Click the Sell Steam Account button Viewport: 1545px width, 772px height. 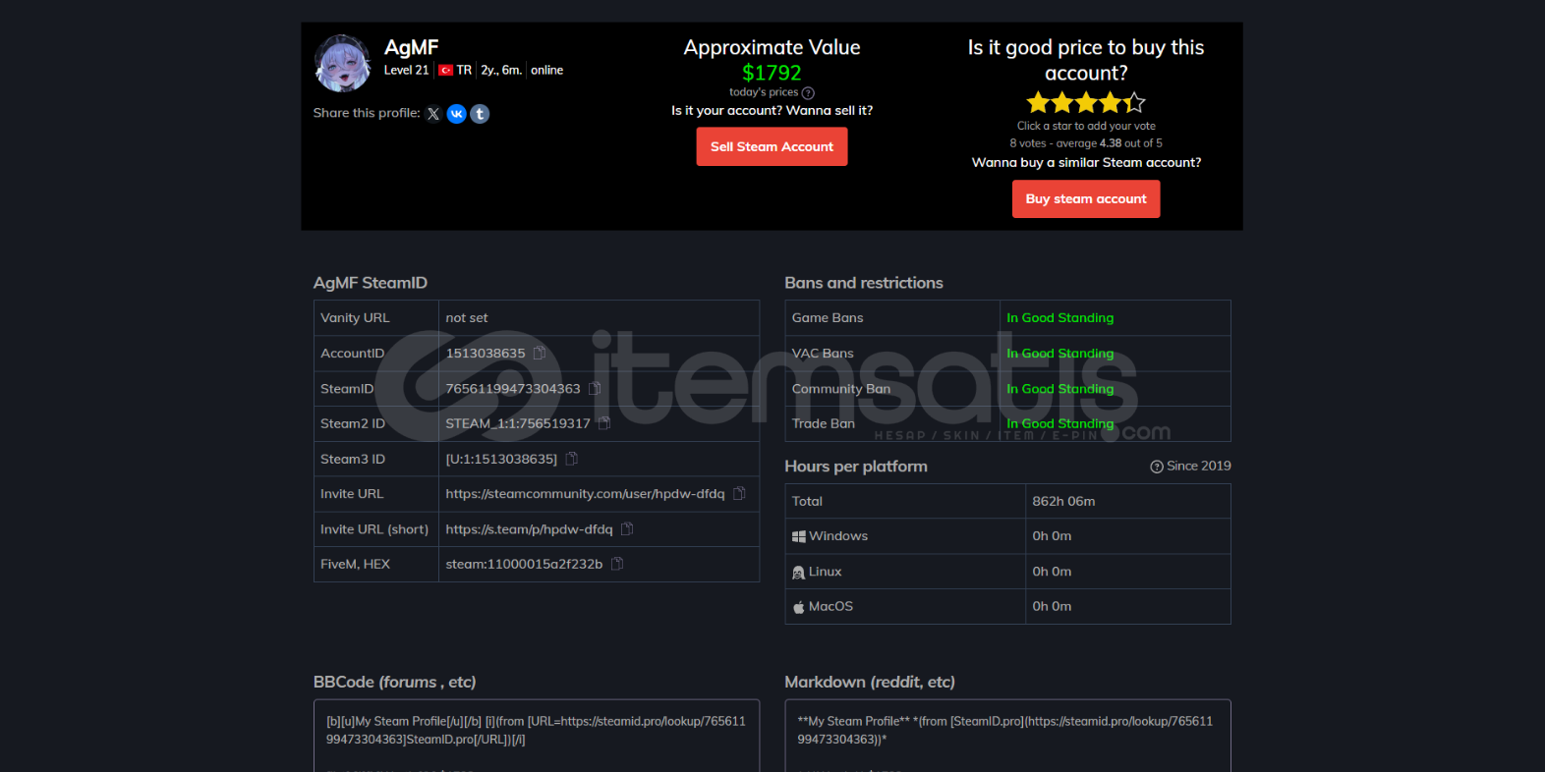(x=772, y=146)
